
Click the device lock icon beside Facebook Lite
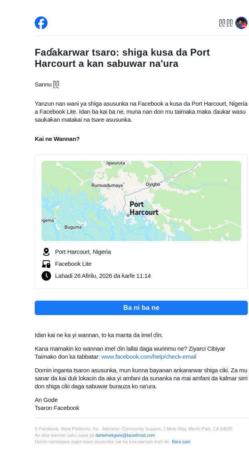tap(46, 264)
